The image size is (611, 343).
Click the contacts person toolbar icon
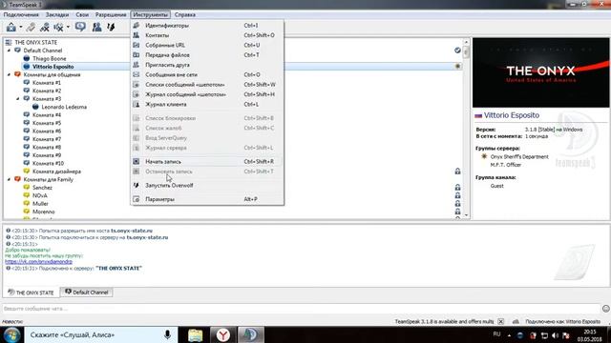click(x=97, y=27)
